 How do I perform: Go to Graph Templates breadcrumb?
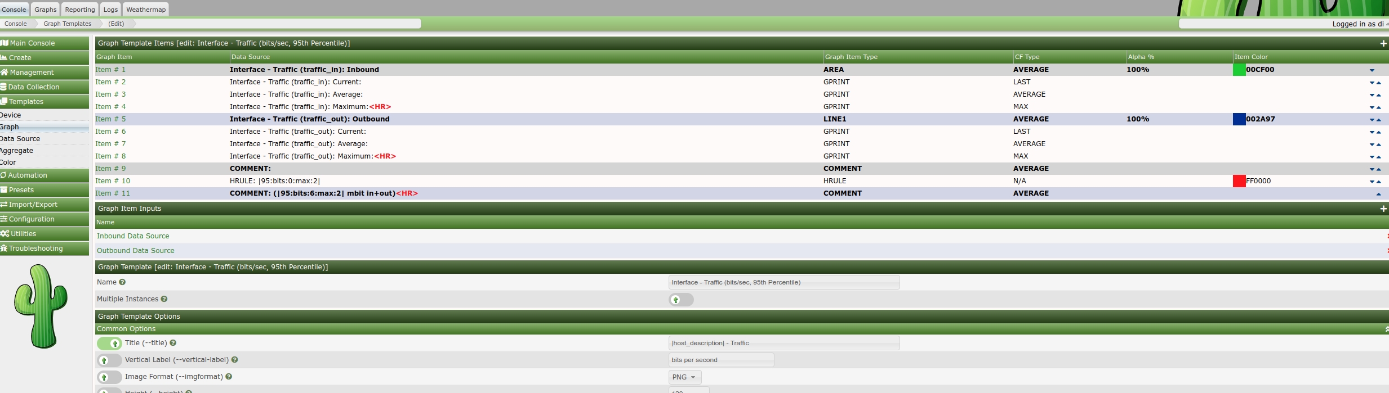(x=67, y=24)
